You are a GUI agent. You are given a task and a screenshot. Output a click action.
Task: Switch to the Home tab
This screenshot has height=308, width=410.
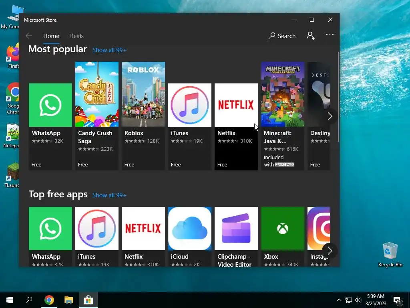point(51,36)
